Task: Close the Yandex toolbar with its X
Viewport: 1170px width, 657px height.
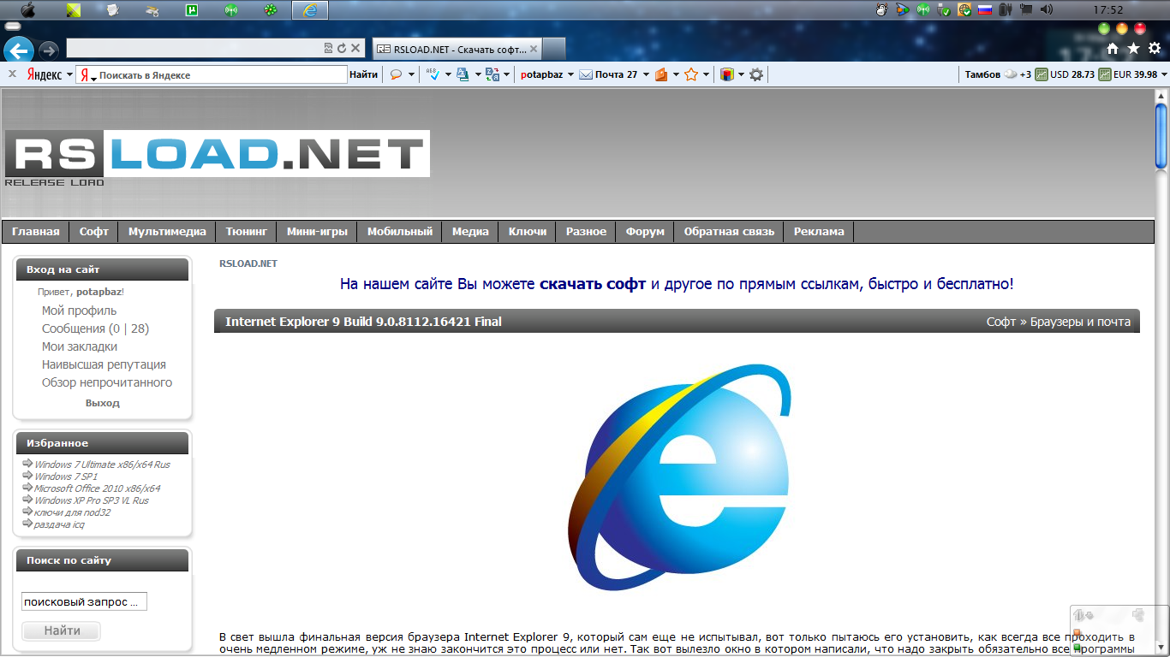Action: click(12, 74)
